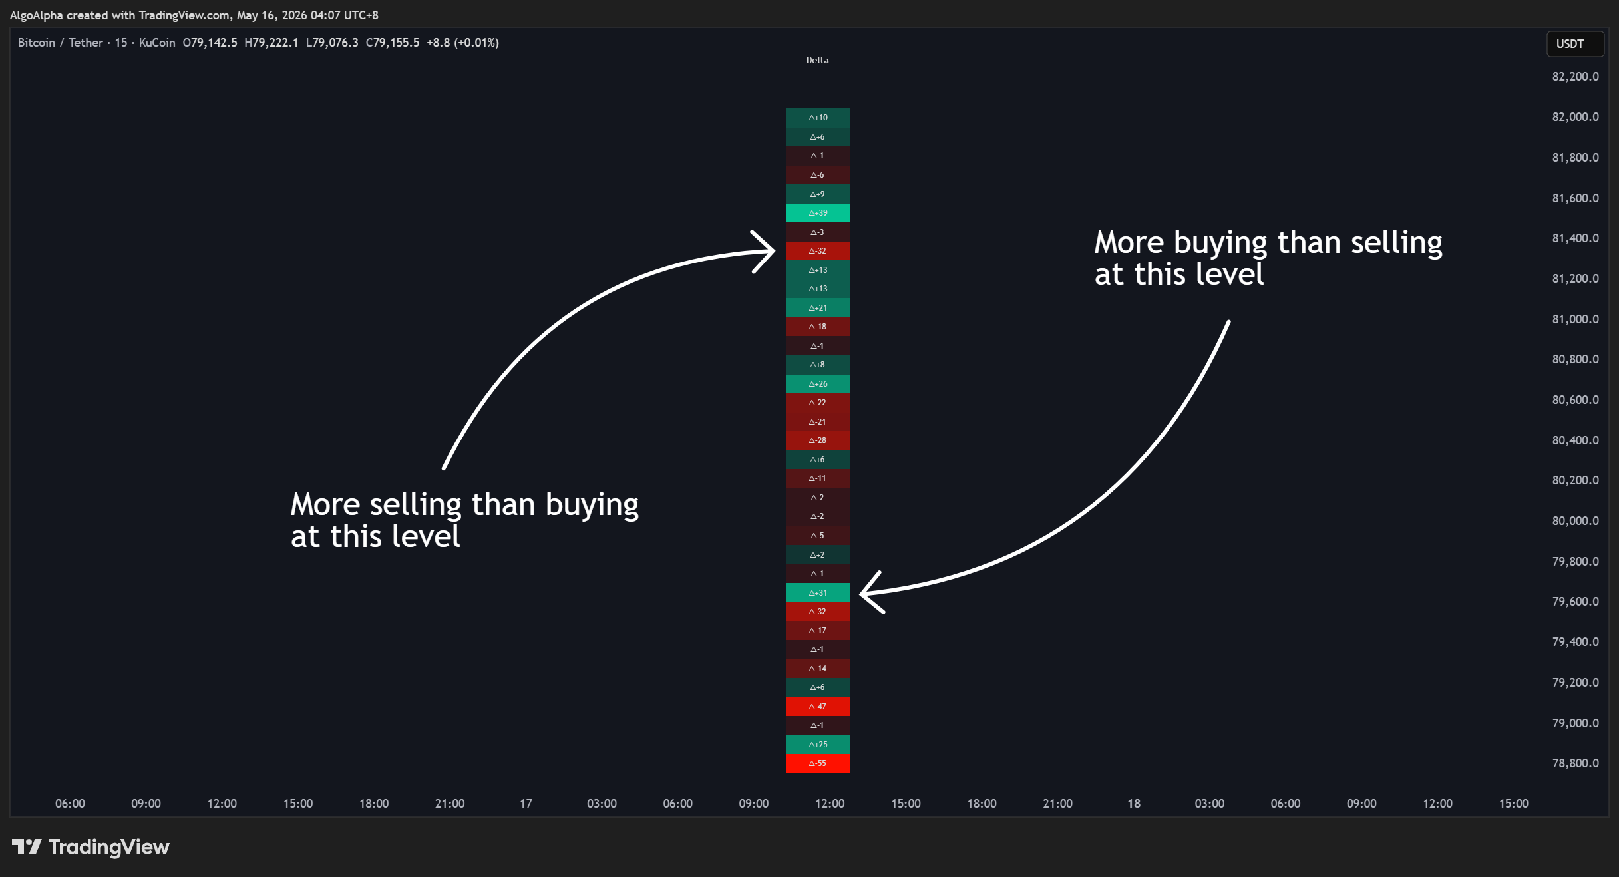1619x877 pixels.
Task: Click the 82,000.0 price axis label
Action: [x=1575, y=117]
